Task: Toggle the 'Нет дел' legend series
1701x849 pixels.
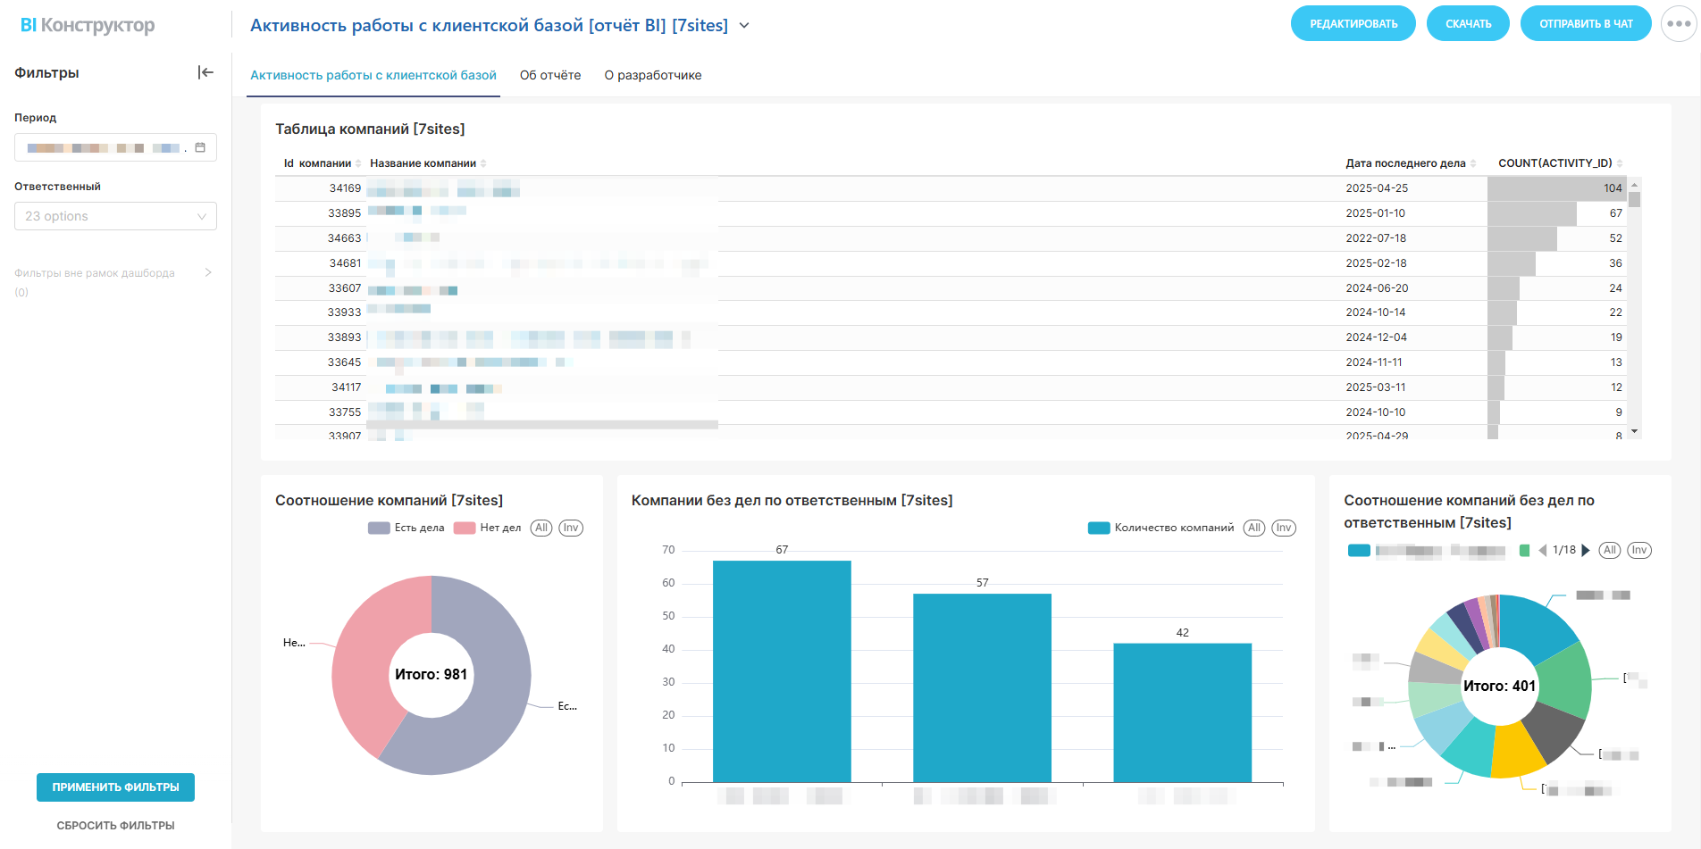Action: point(488,528)
